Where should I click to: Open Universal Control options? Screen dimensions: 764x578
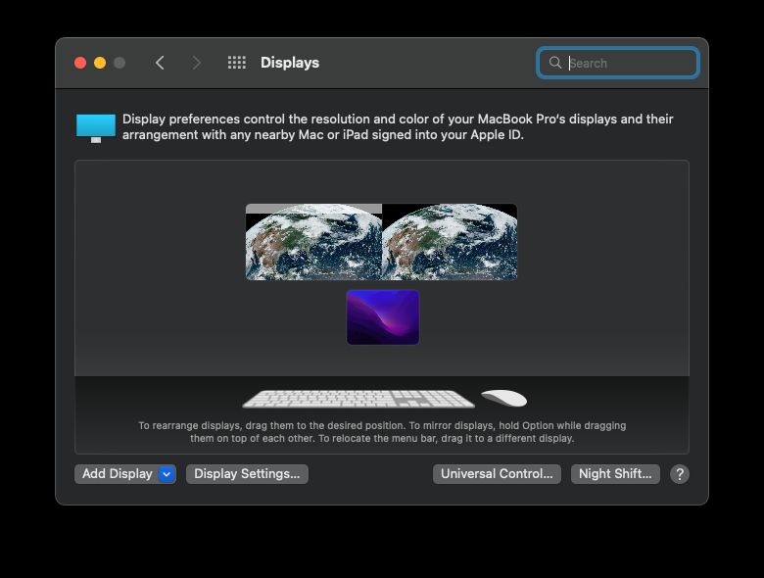(x=497, y=474)
